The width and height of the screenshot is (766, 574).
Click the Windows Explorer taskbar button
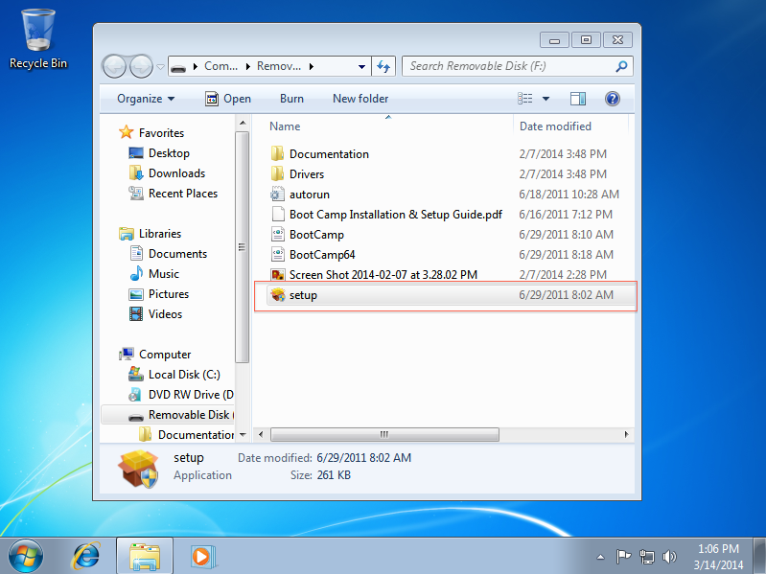coord(145,556)
